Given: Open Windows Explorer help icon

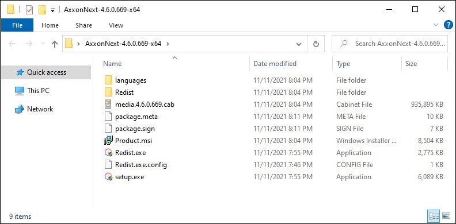Looking at the screenshot, I should [448, 25].
